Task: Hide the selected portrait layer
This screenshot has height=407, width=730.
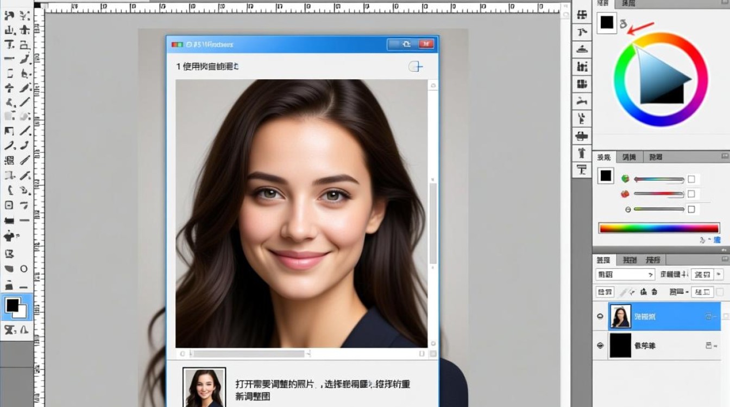Action: point(601,316)
